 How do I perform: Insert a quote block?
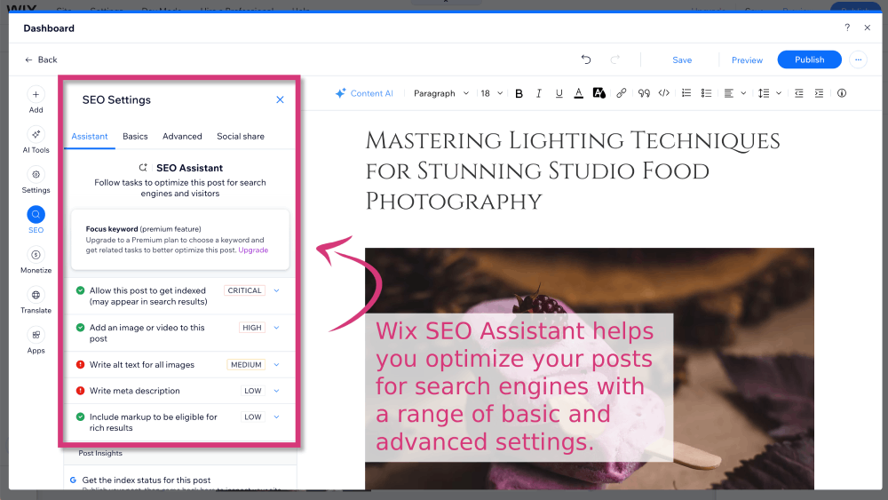coord(644,93)
